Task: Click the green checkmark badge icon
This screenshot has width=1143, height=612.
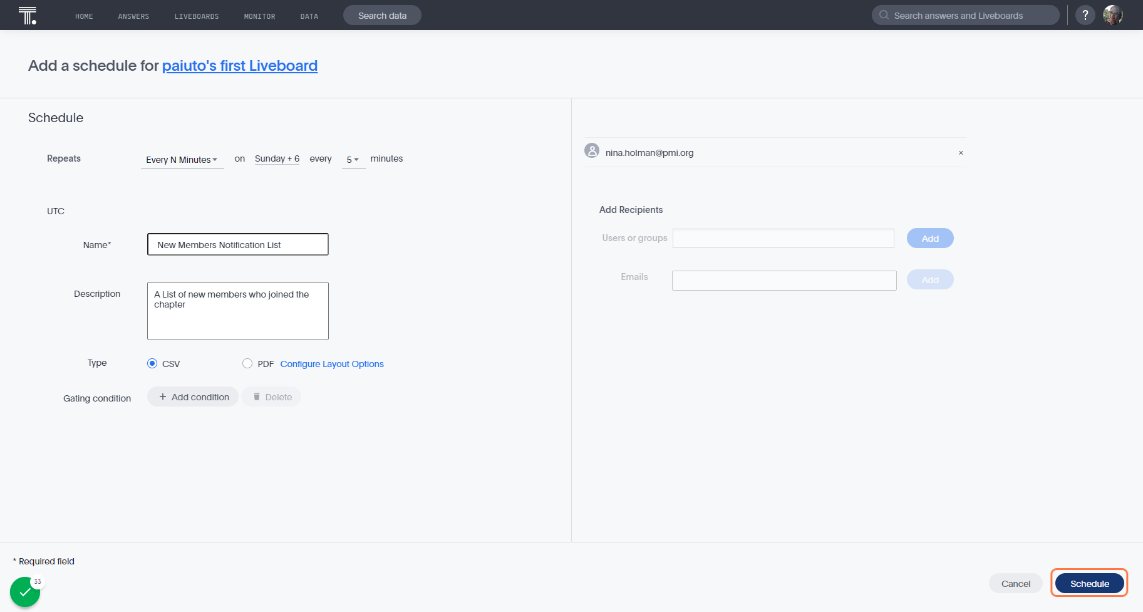Action: [x=25, y=592]
